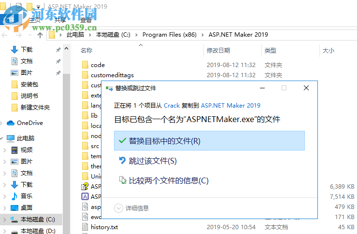Expand the details section of the dialog

[131, 208]
